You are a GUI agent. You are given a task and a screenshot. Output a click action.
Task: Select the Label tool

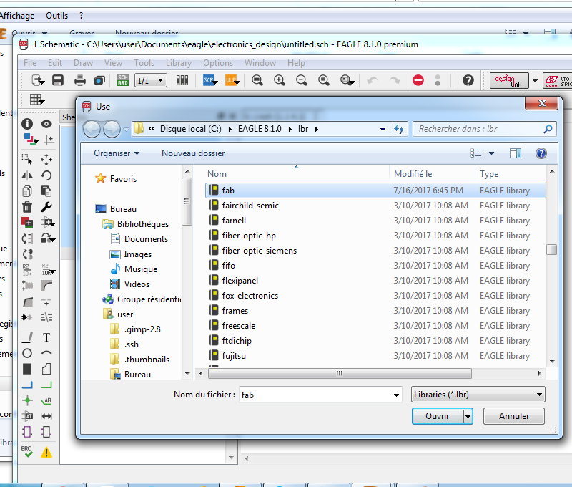click(x=46, y=400)
